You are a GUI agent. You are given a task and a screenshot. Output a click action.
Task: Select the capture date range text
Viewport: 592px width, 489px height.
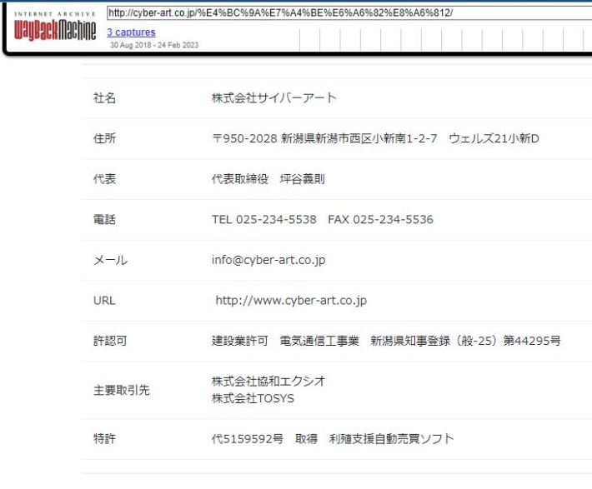154,45
